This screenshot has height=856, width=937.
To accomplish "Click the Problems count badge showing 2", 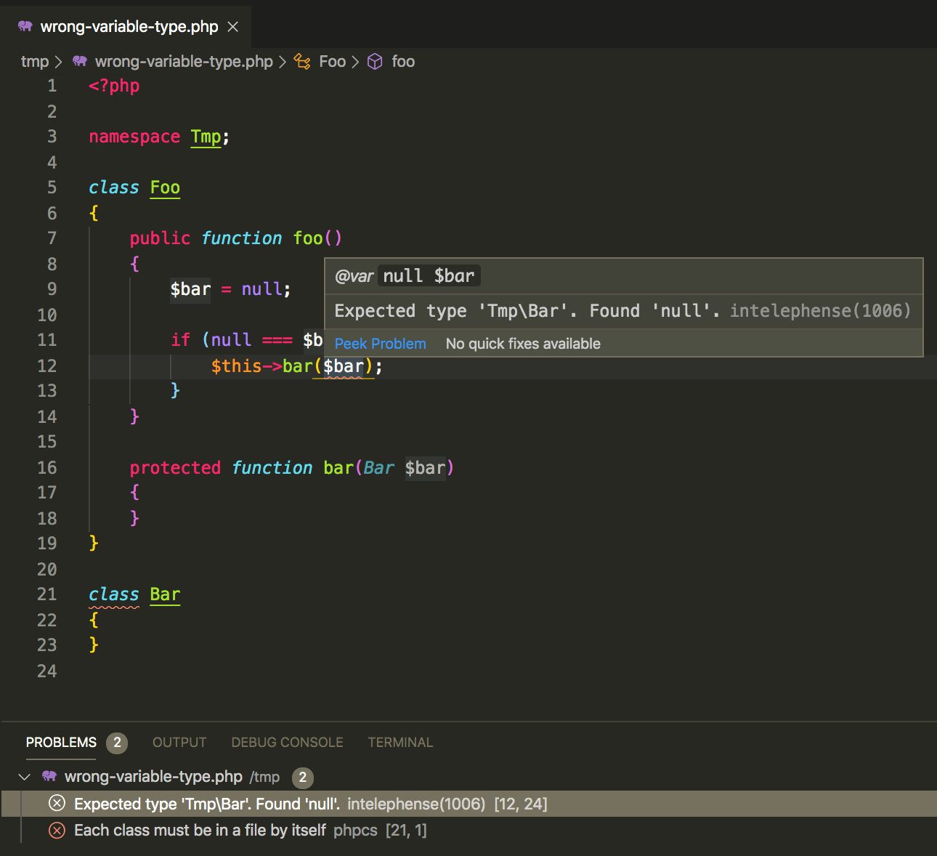I will pyautogui.click(x=117, y=743).
